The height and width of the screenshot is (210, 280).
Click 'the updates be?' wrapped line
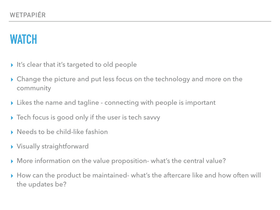tap(42, 184)
